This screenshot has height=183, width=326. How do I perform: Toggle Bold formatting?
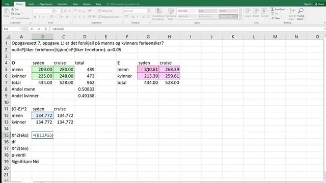(35, 17)
